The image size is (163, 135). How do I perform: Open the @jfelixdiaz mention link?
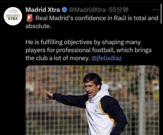point(106,58)
